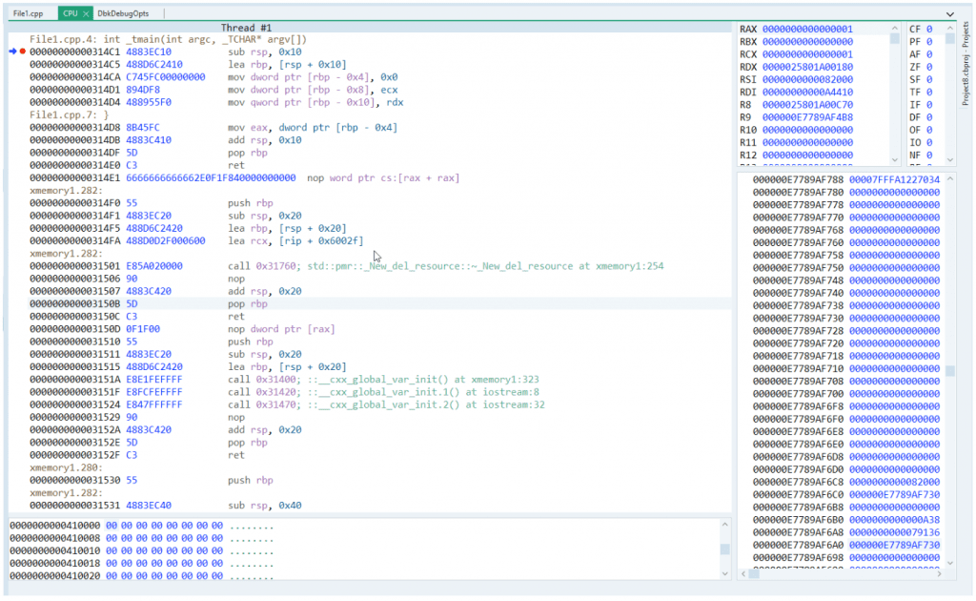Click the blue execution point arrow in gutter

tap(12, 52)
